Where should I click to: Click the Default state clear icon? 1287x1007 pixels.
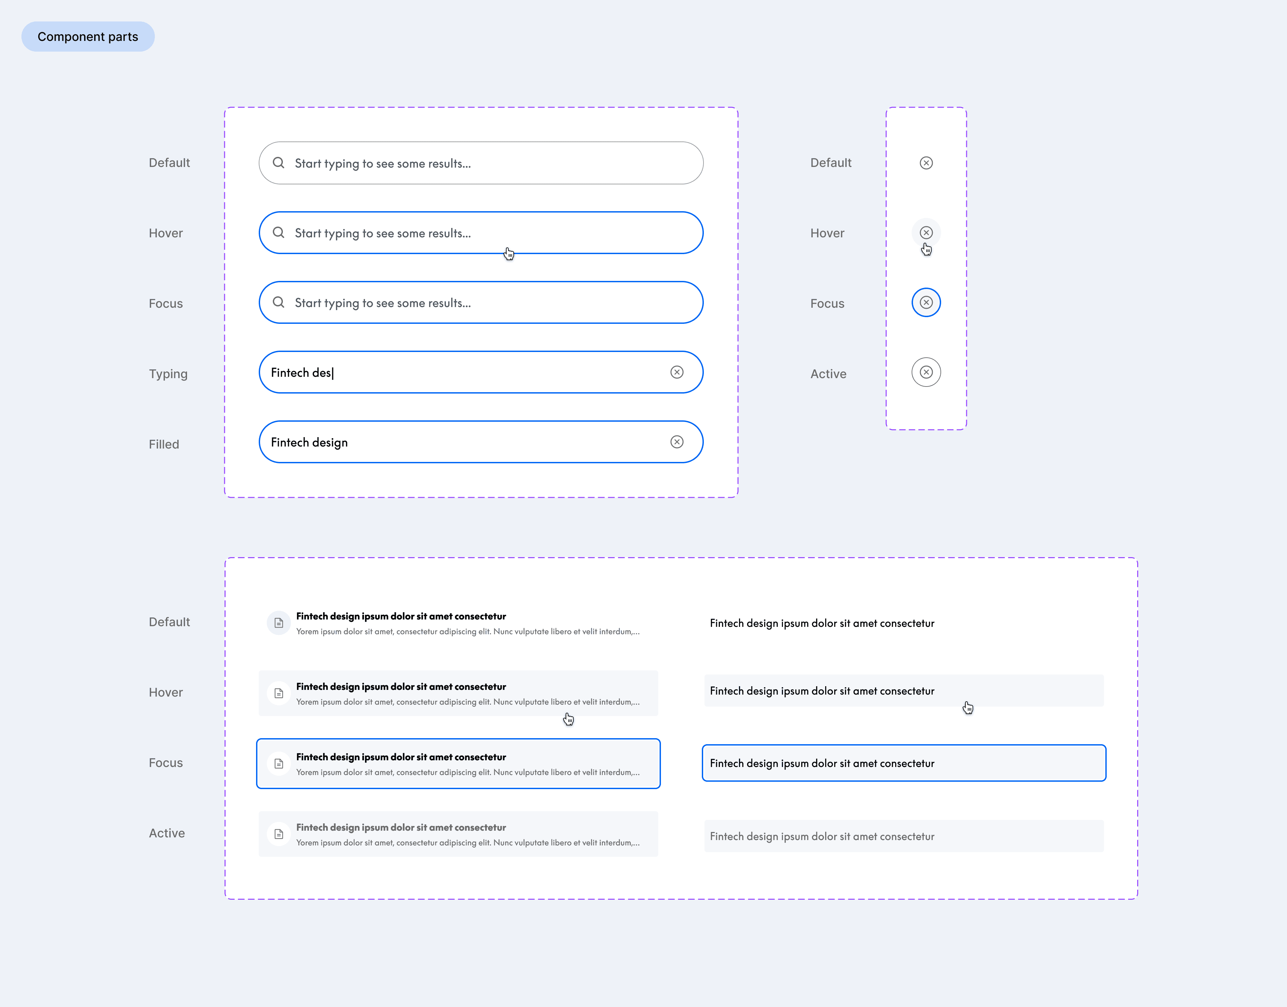(x=926, y=163)
